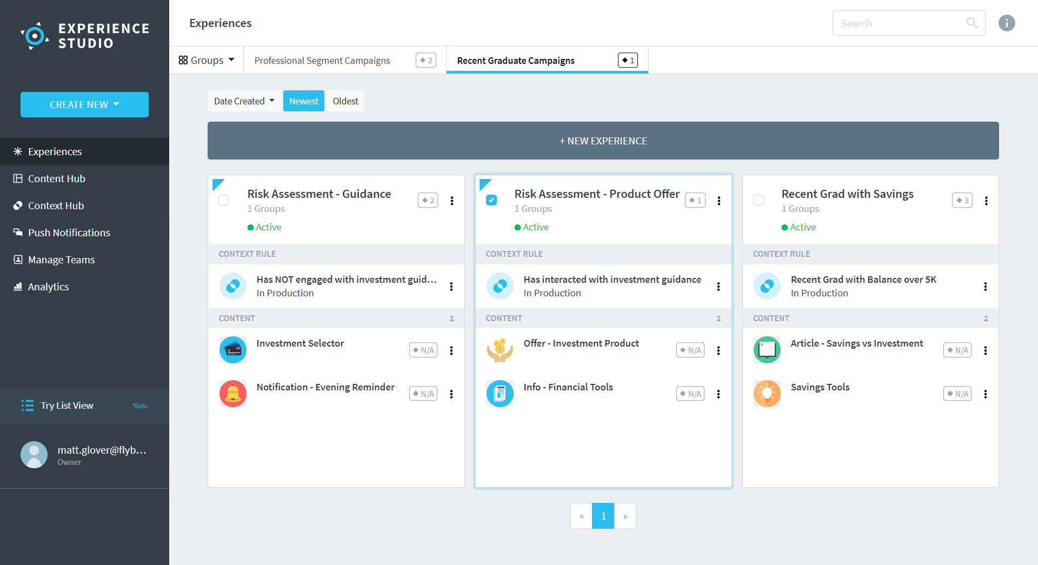1038x565 pixels.
Task: Open the Investment Selector content icon
Action: click(x=233, y=350)
